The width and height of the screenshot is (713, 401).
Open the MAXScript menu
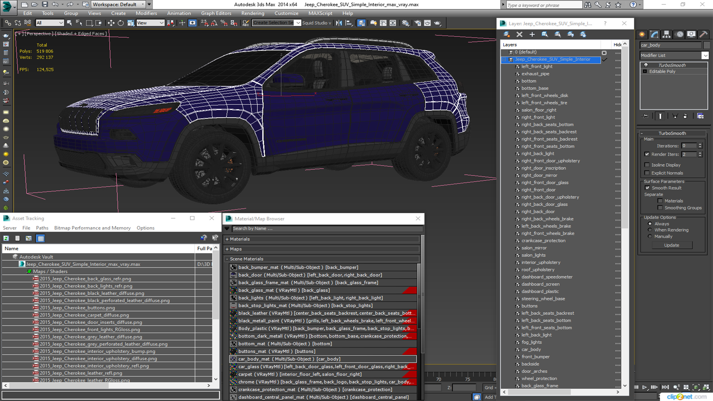pos(320,13)
